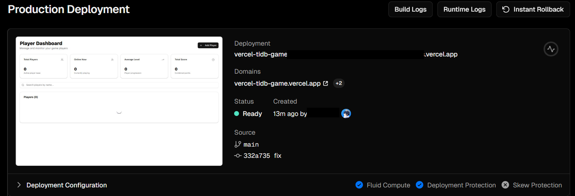The width and height of the screenshot is (575, 196).
Task: Click the Average Level card in the preview
Action: (144, 66)
